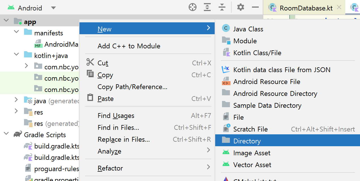This screenshot has height=181, width=360.
Task: Select the proguard-rules file row
Action: (40, 169)
